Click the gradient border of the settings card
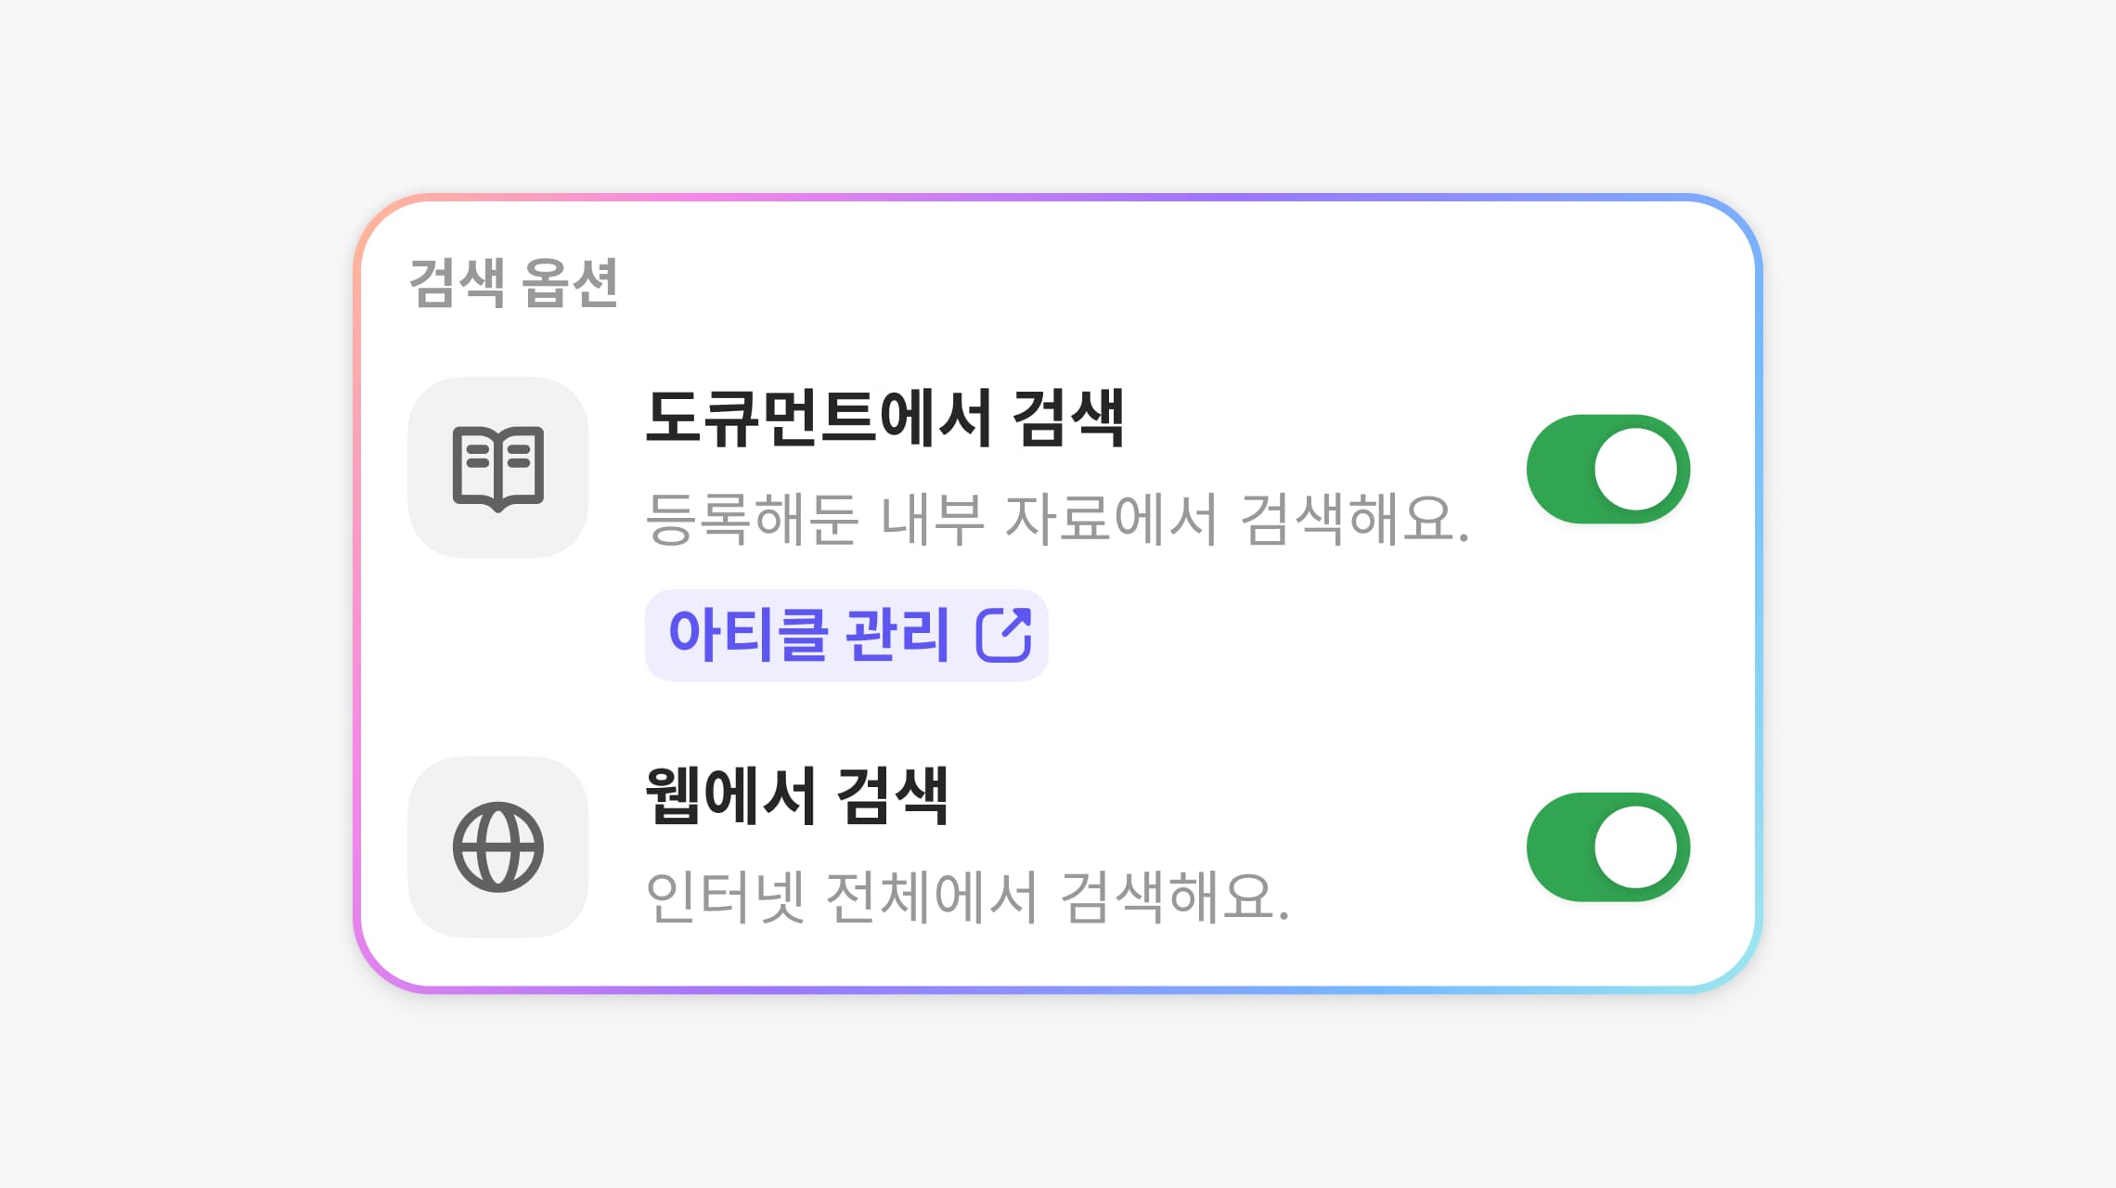2116x1188 pixels. coord(1058,197)
